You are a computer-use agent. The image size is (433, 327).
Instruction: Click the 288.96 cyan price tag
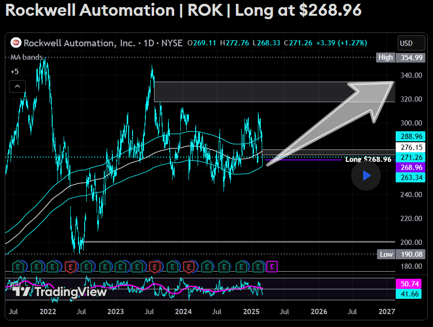(x=411, y=137)
